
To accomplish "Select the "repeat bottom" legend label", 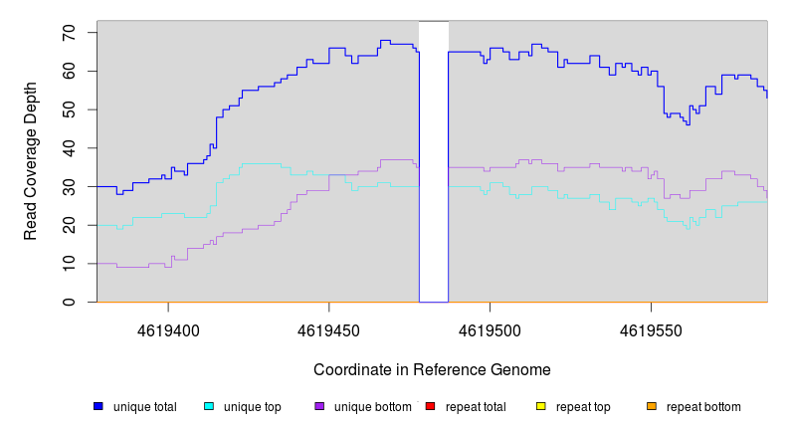I will pos(703,407).
